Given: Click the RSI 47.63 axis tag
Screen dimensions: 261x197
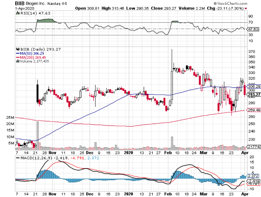Looking at the screenshot, I should pyautogui.click(x=253, y=29).
